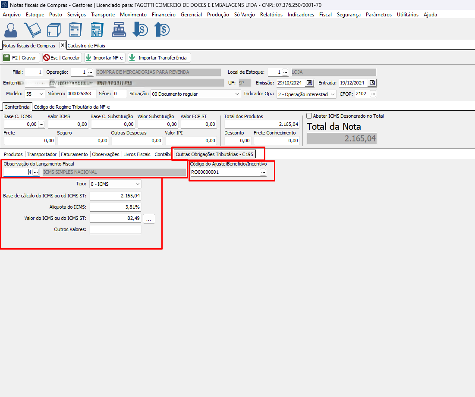Click the Outros Valores input field
Image resolution: width=475 pixels, height=397 pixels.
[115, 230]
